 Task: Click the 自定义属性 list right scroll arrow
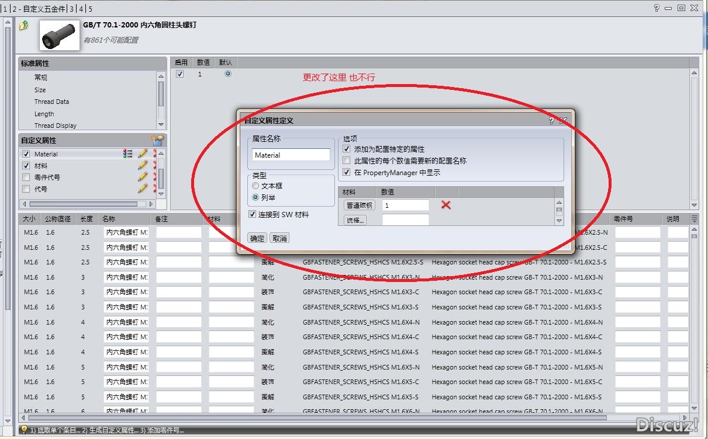[x=151, y=204]
